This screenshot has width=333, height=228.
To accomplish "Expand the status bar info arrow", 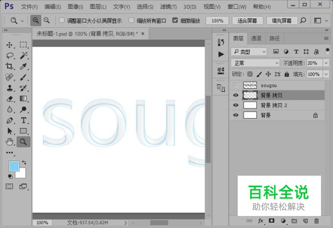I will (x=126, y=223).
